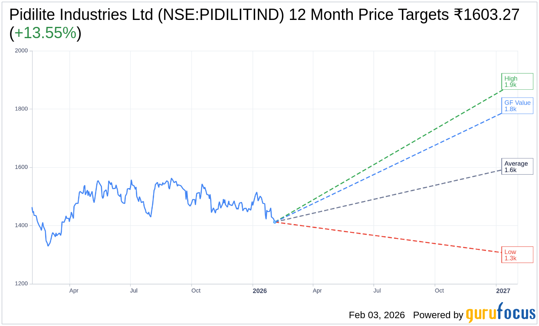Click the gurufocus logo
Screen dimensions: 539x326
click(x=500, y=313)
